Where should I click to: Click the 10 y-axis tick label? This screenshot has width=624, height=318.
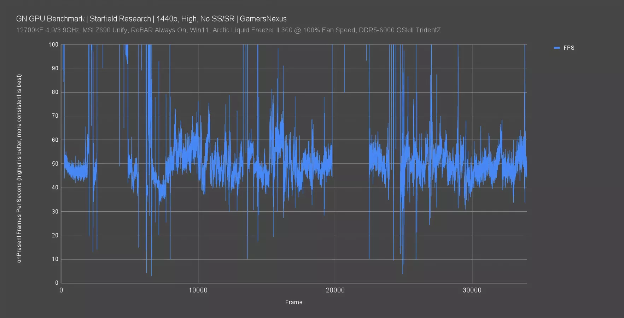point(55,259)
